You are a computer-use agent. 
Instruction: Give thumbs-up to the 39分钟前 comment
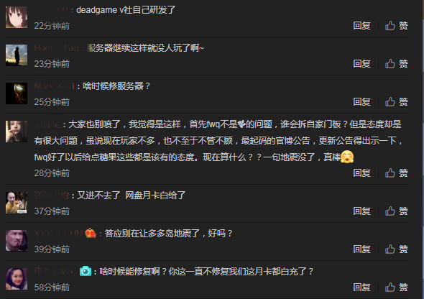[x=397, y=249]
